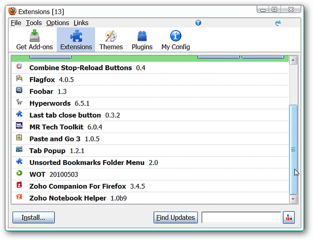Select the Flagfox 4.0.5 entry
The width and height of the screenshot is (313, 240).
coord(150,80)
